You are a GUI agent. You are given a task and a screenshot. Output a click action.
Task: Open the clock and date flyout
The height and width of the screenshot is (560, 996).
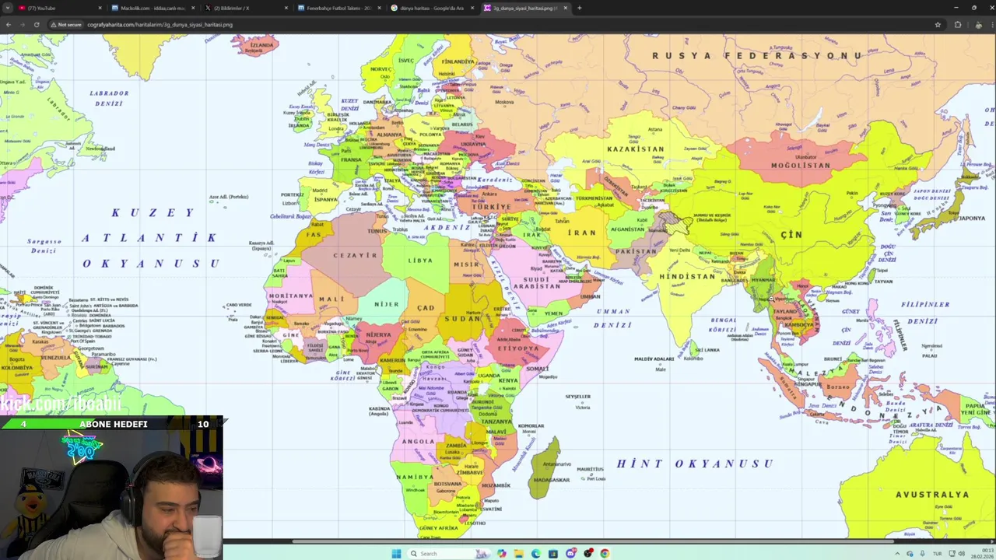coord(980,554)
